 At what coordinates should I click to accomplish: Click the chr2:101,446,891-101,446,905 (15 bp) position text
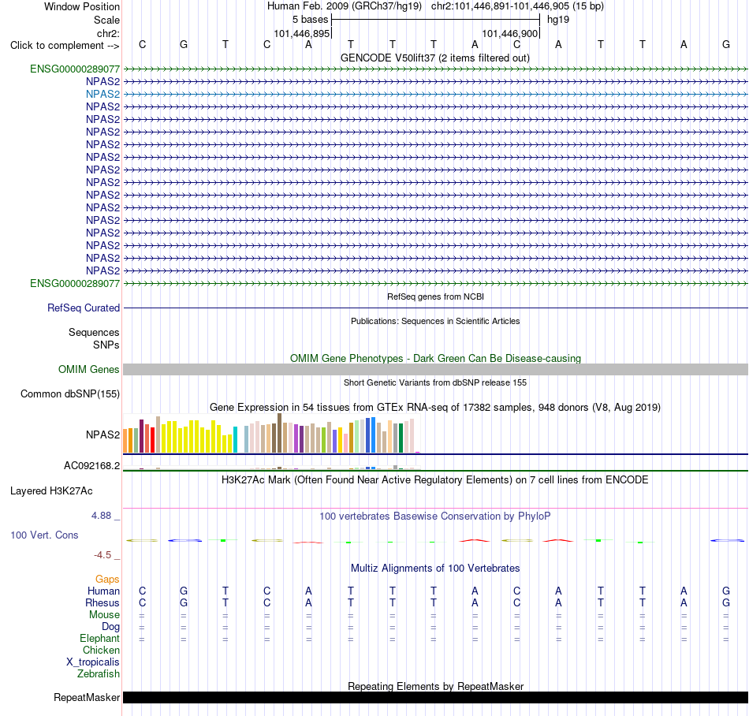click(x=517, y=6)
